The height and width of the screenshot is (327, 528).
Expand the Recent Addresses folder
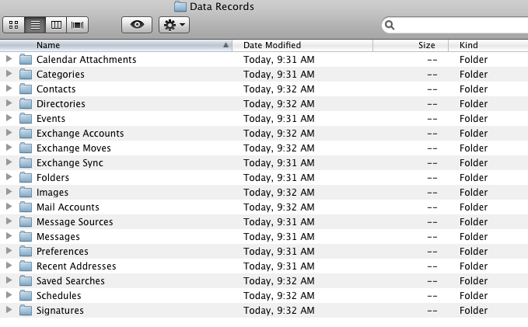[x=9, y=266]
